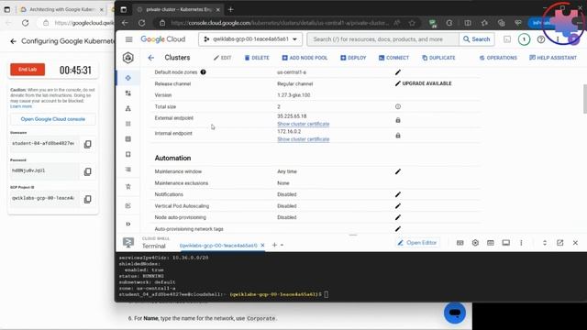Screen dimensions: 587x330
Task: Open the project selector dropdown
Action: 250,39
